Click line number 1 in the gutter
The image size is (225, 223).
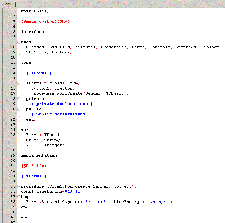(14, 11)
